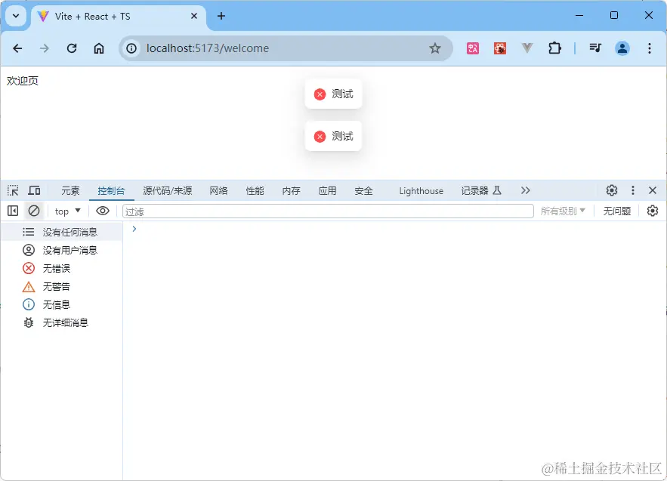The width and height of the screenshot is (667, 481).
Task: Switch to the 应用 tab
Action: [328, 191]
